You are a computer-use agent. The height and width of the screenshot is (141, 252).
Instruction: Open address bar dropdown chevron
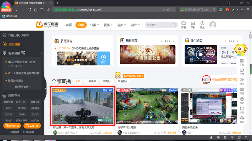point(172,10)
